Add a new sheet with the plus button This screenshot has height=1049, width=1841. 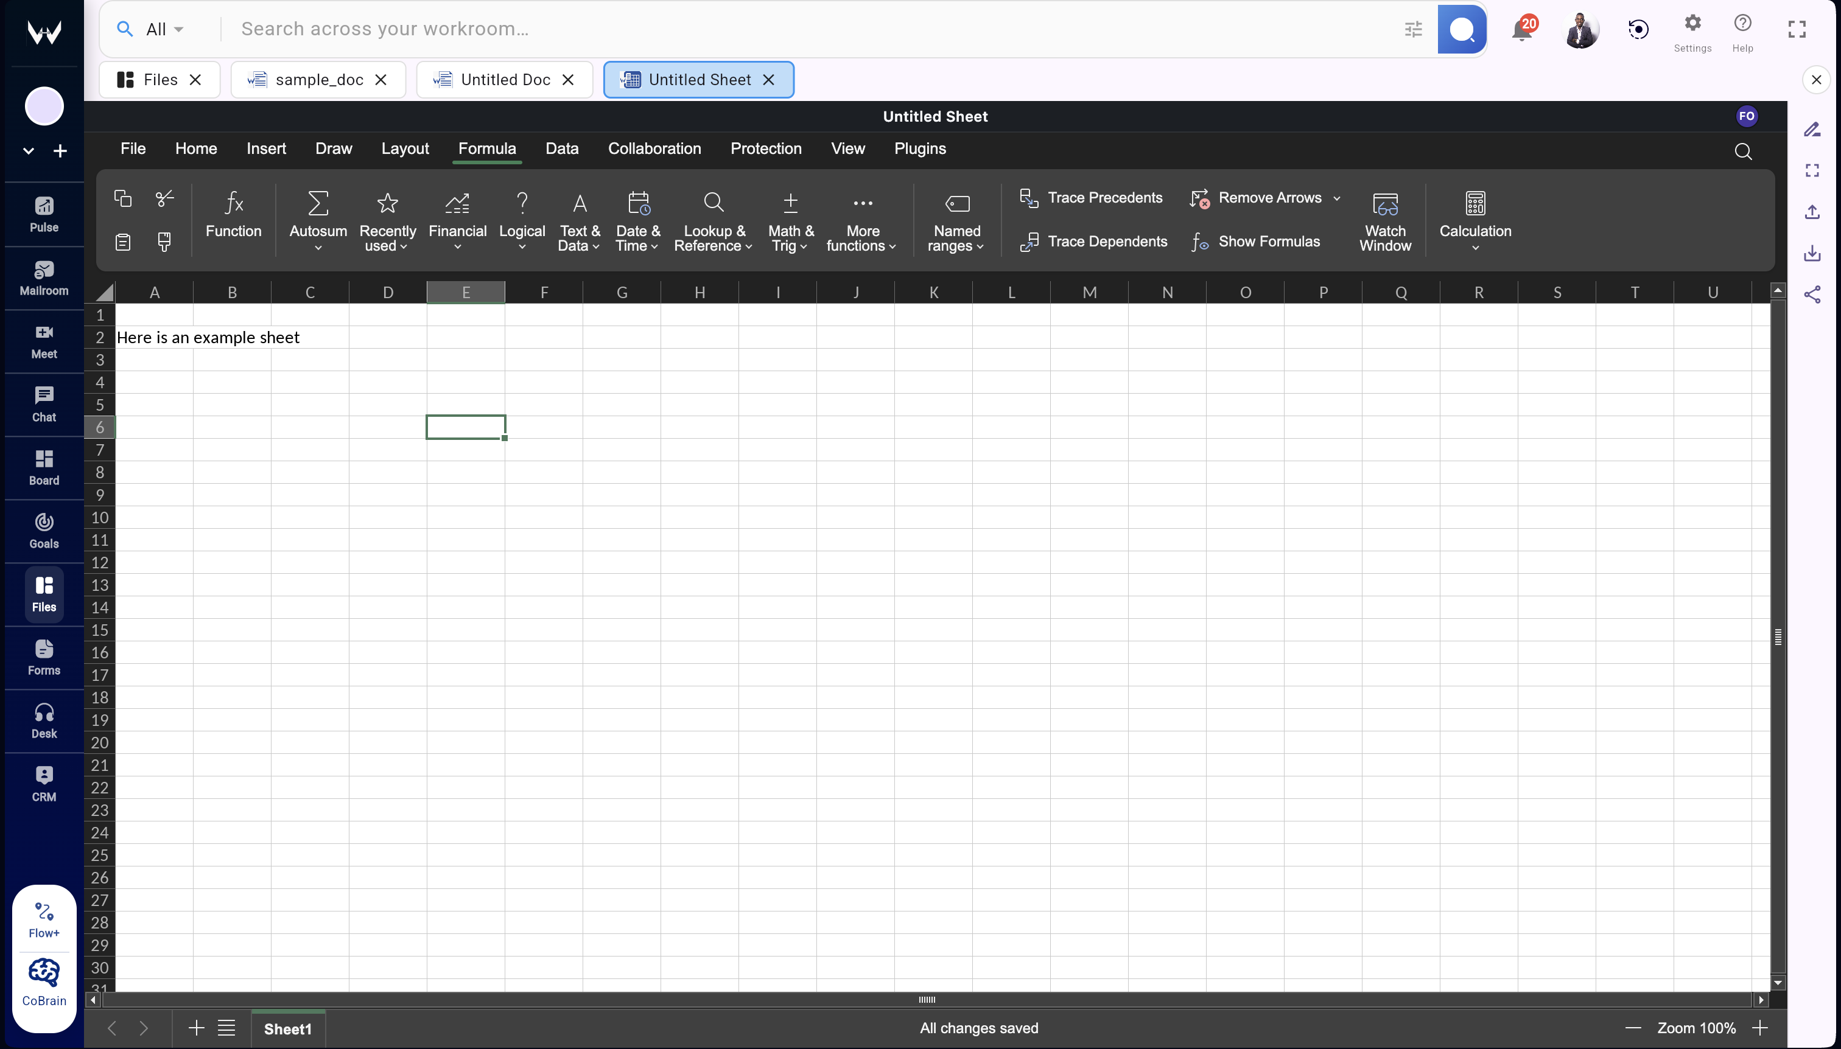(195, 1028)
